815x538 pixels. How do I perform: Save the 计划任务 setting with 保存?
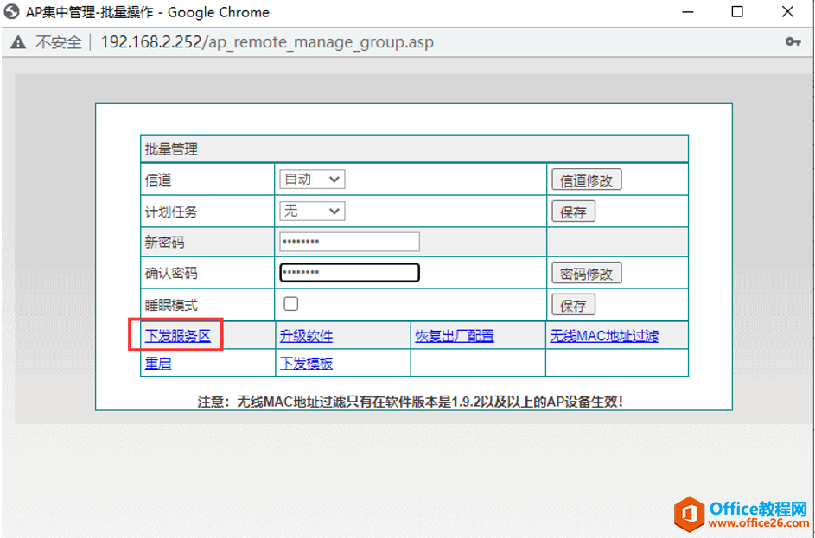[573, 212]
